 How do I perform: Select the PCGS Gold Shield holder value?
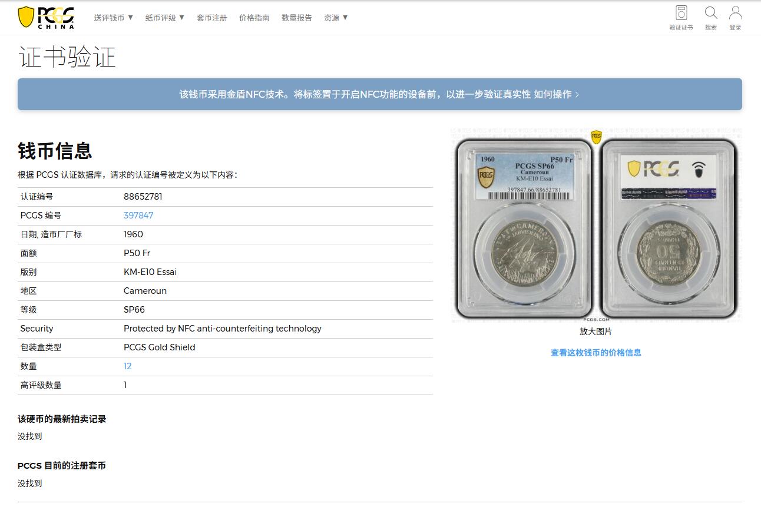[159, 347]
